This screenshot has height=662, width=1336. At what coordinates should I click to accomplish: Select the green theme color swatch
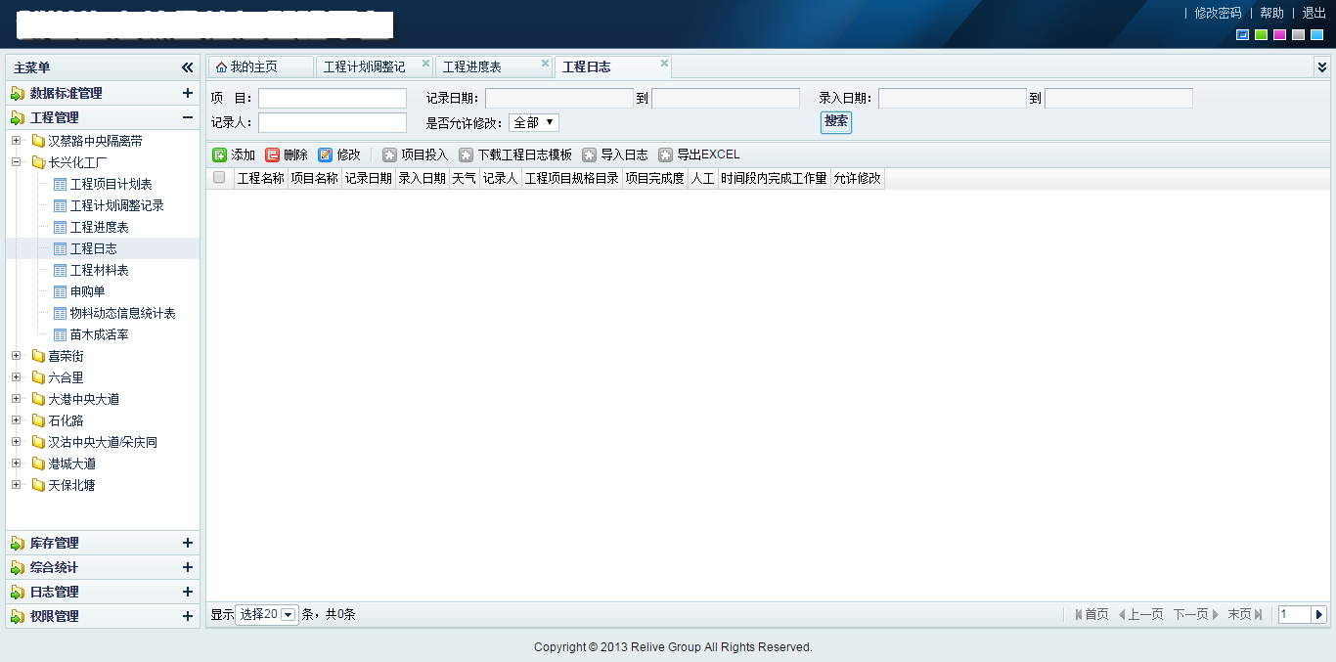coord(1261,35)
